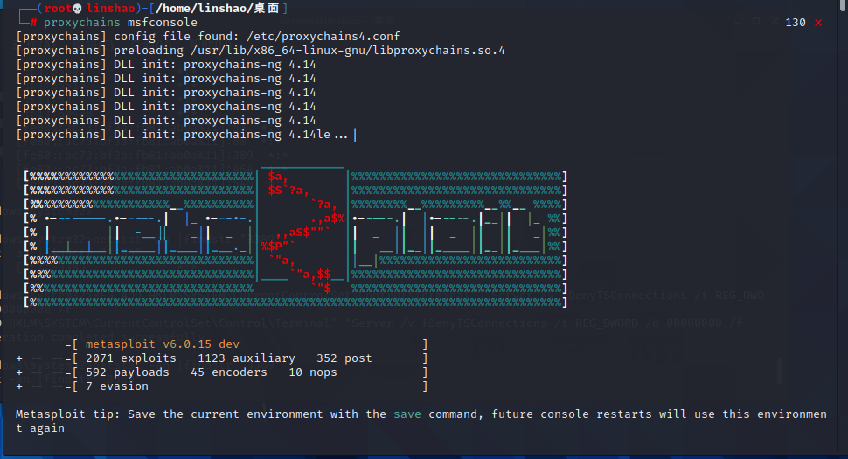
Task: Click the green "save" command word
Action: pos(407,414)
